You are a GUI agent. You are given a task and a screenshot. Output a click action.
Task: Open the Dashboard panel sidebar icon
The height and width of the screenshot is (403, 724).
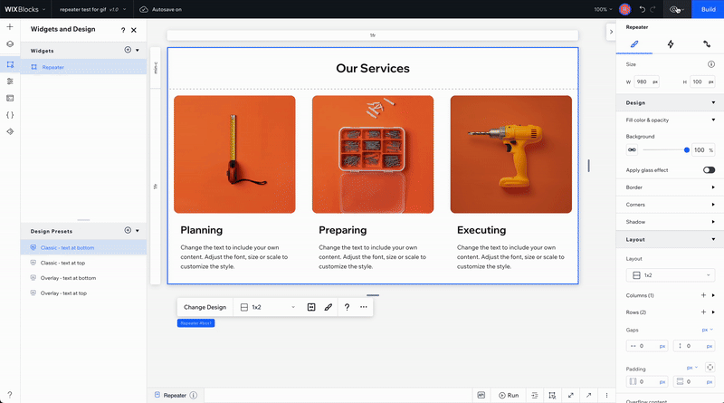(x=10, y=98)
